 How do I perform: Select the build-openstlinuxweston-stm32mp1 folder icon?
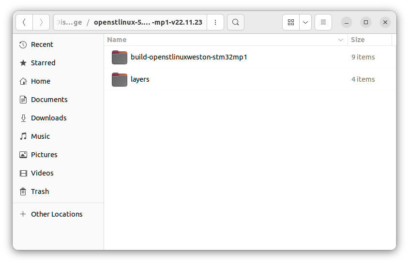pyautogui.click(x=120, y=57)
